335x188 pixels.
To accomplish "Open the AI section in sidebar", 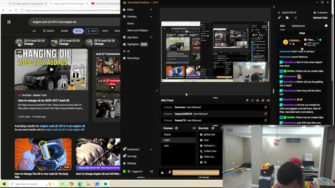I will pos(128,51).
